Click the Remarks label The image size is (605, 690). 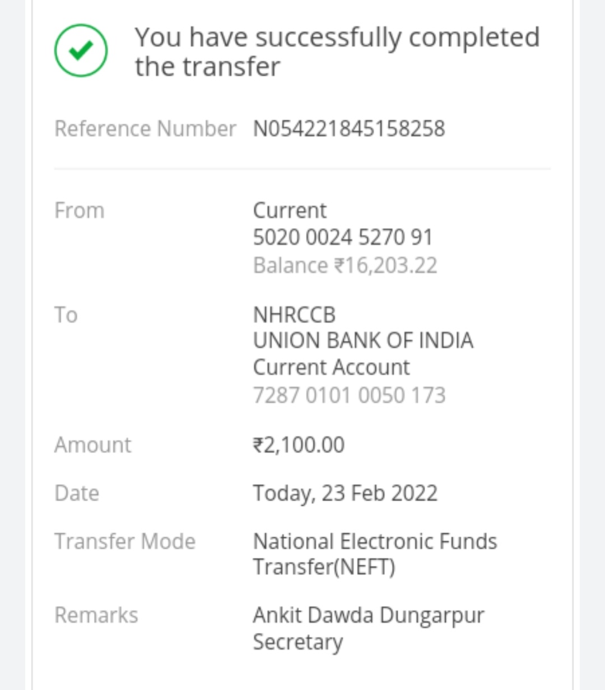pyautogui.click(x=96, y=616)
